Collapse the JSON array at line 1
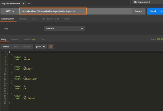 (8, 52)
